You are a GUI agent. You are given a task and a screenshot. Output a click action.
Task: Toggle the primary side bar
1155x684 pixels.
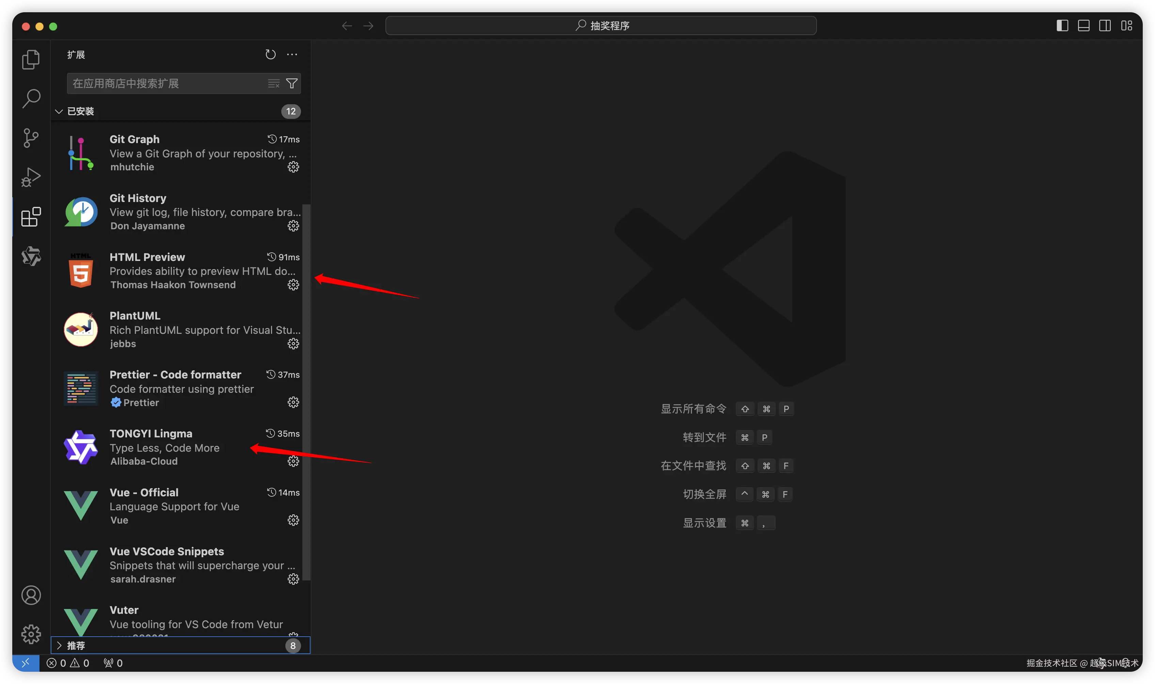coord(1062,26)
